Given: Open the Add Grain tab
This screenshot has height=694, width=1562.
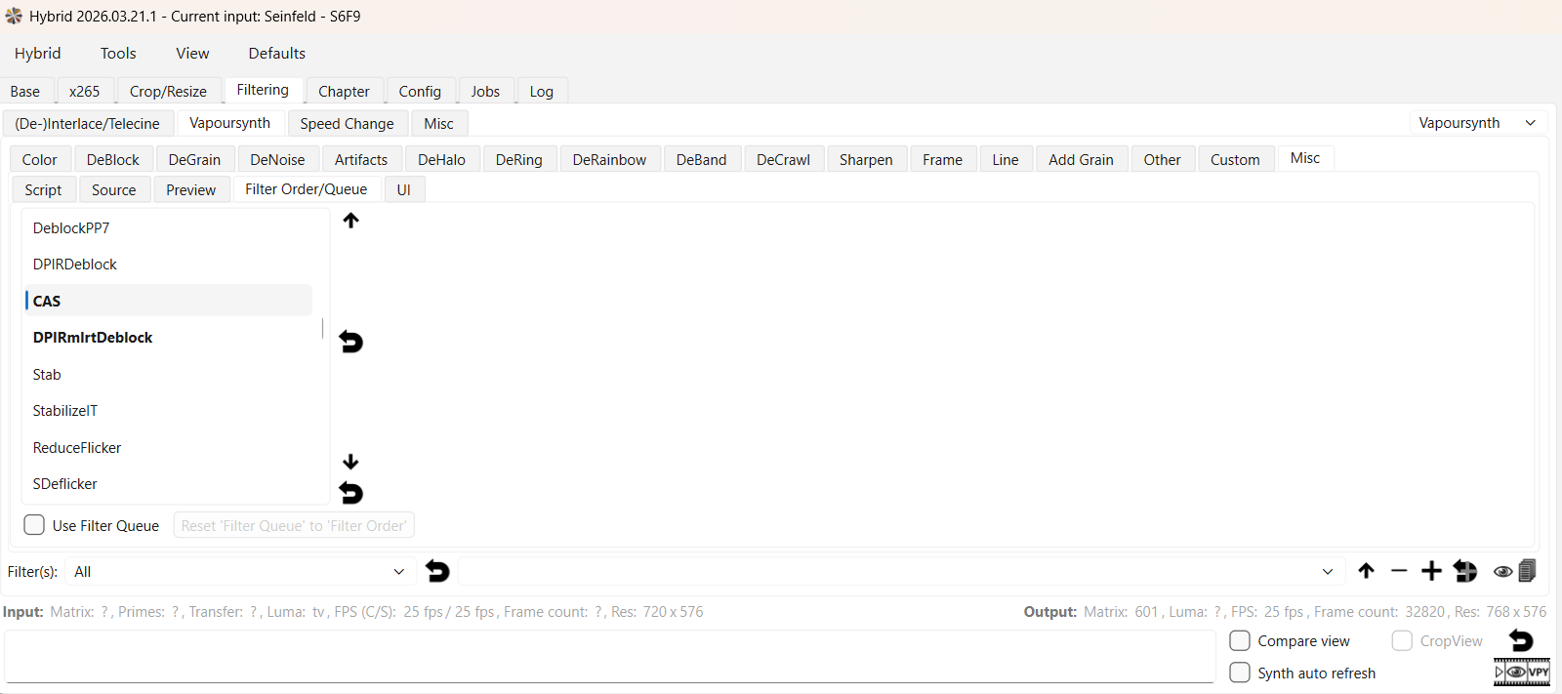Looking at the screenshot, I should tap(1081, 159).
